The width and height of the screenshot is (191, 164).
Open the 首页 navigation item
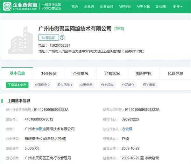(x=75, y=7)
